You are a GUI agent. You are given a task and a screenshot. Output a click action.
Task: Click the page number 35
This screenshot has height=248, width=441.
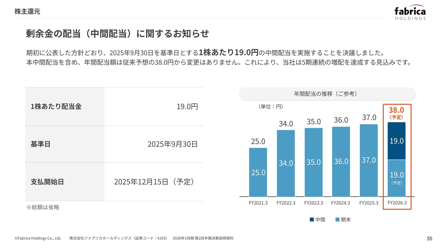coord(429,239)
